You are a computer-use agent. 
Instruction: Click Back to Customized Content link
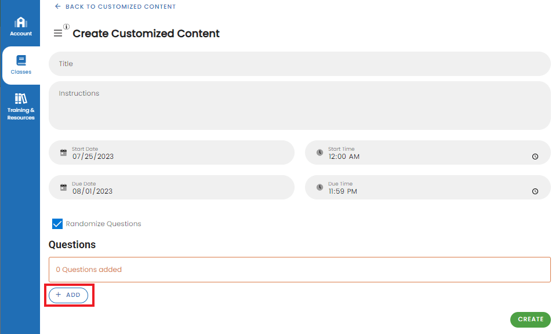click(120, 7)
